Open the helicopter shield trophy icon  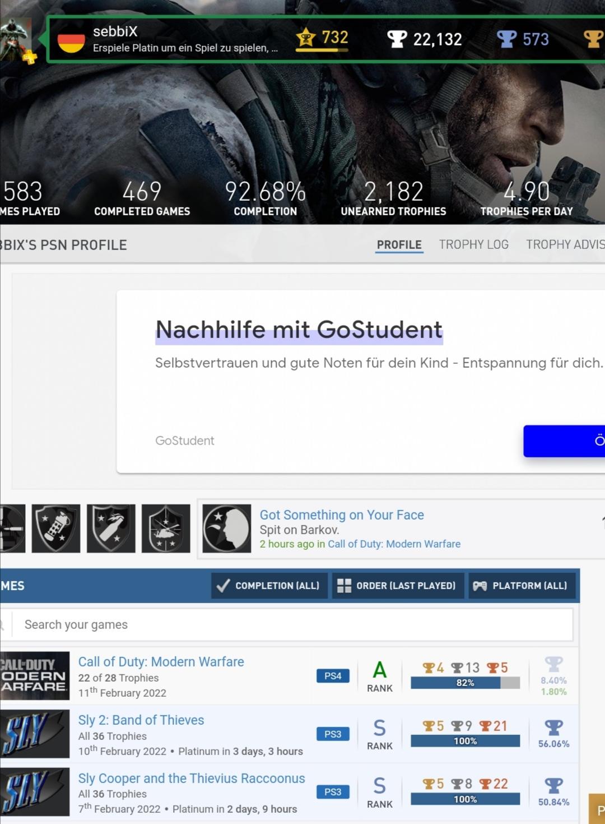tap(166, 529)
